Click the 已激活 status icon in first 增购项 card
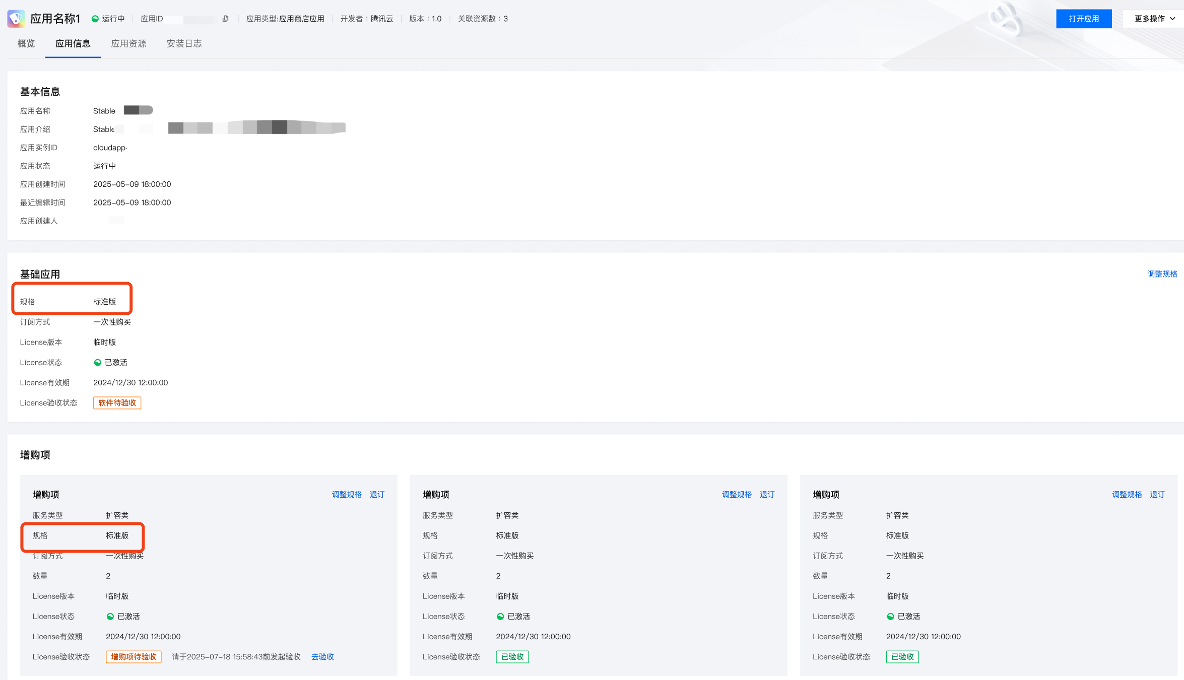The height and width of the screenshot is (680, 1184). (110, 617)
